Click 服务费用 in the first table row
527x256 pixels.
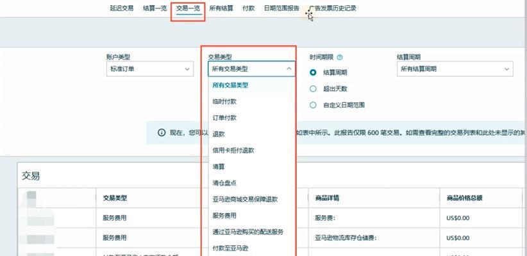(x=115, y=218)
